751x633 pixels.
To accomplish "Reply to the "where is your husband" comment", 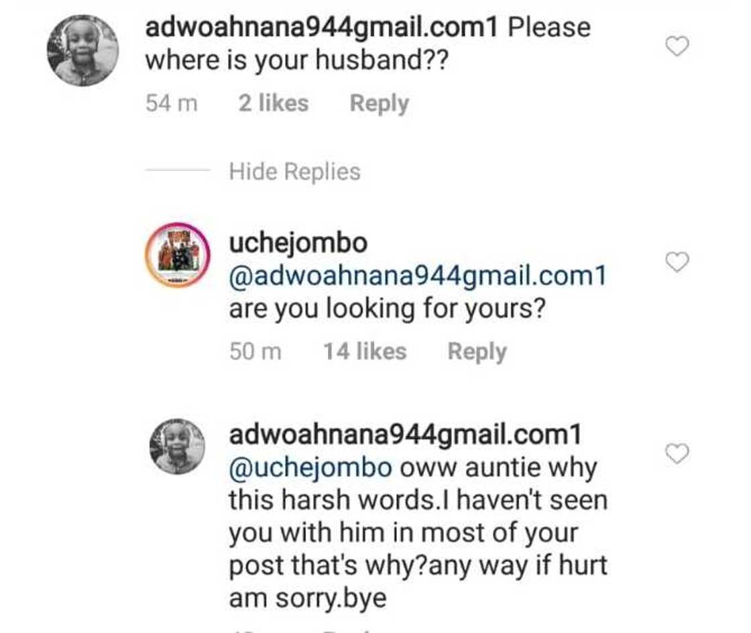I will (x=379, y=104).
